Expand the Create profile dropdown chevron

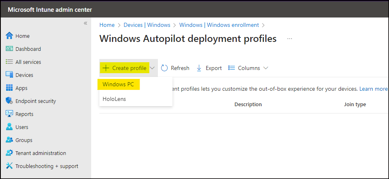pos(152,68)
